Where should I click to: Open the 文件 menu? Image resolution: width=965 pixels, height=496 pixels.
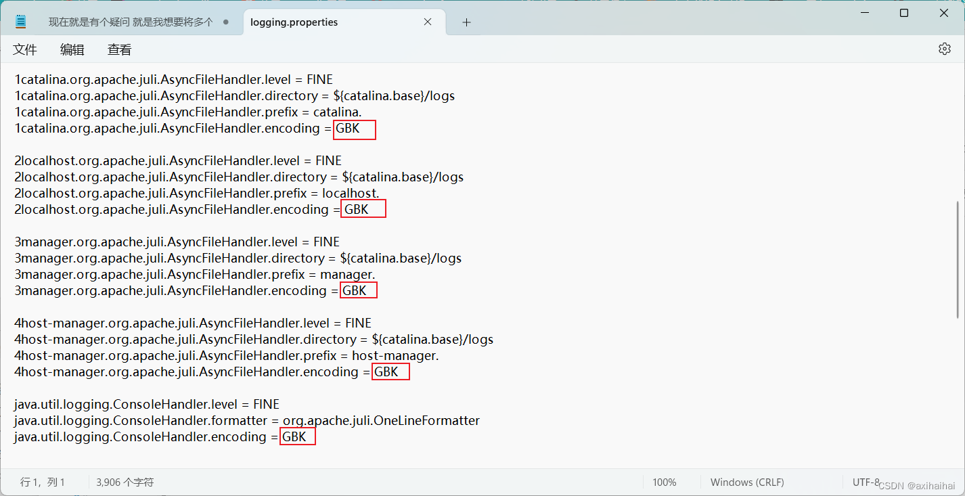pos(25,49)
